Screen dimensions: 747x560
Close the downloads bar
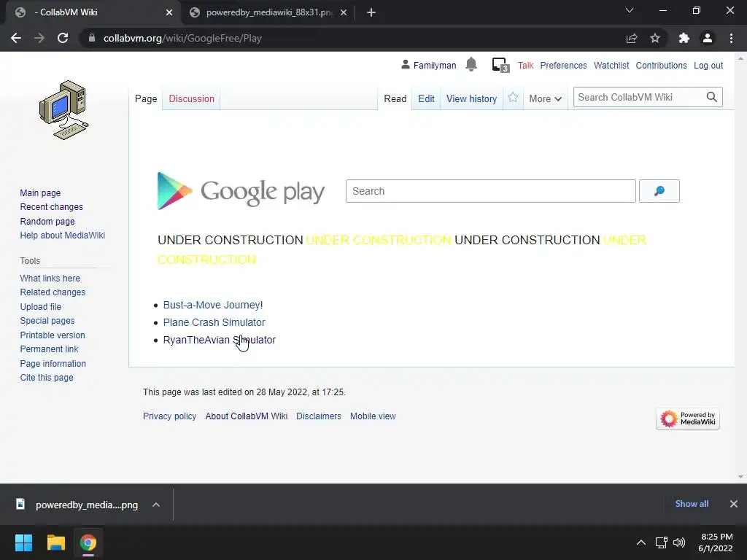734,504
